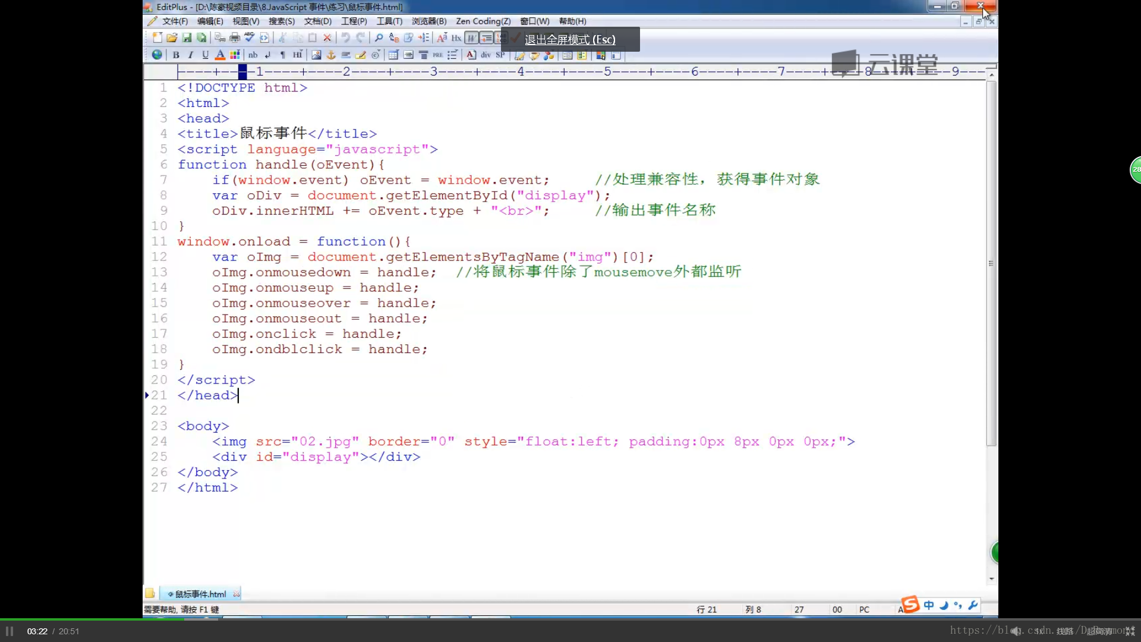Click the status bar '行 21' line indicator

tap(707, 609)
